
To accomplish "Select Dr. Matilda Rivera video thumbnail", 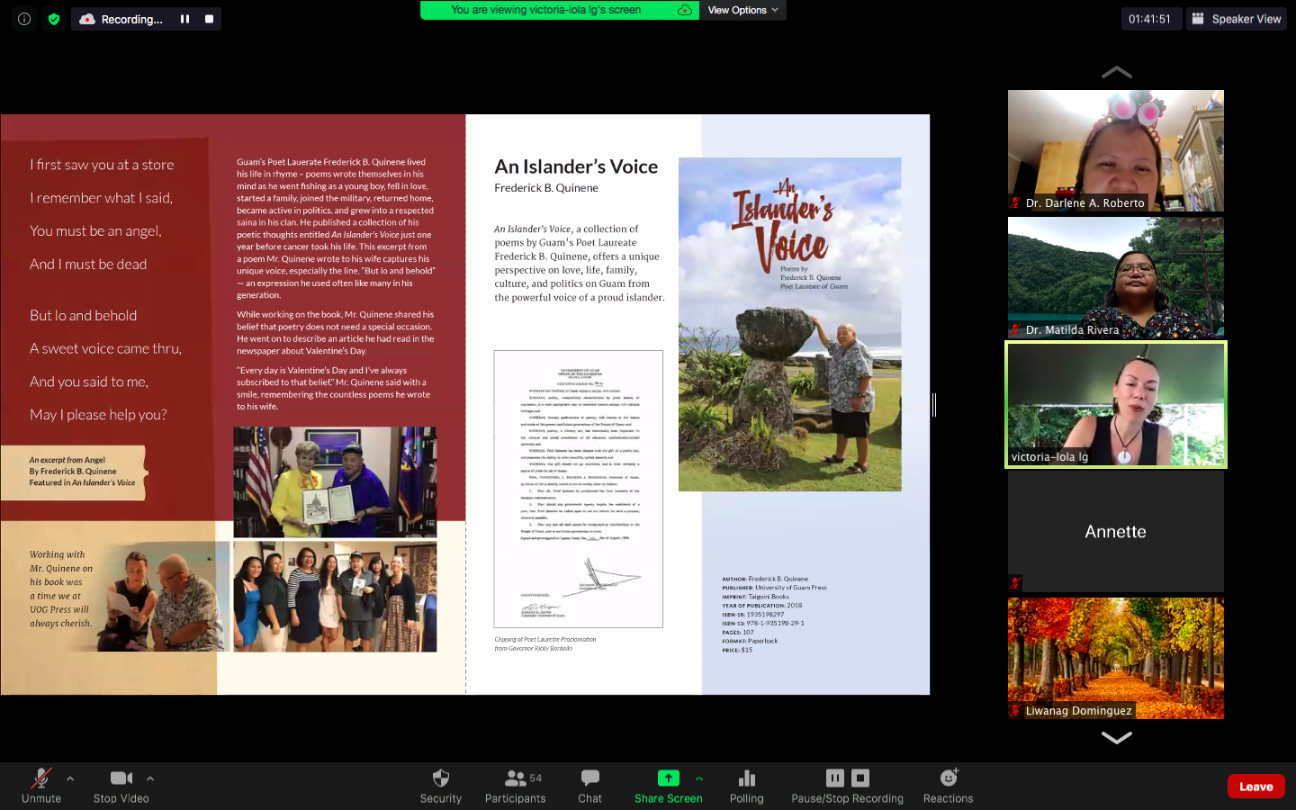I will (x=1116, y=277).
